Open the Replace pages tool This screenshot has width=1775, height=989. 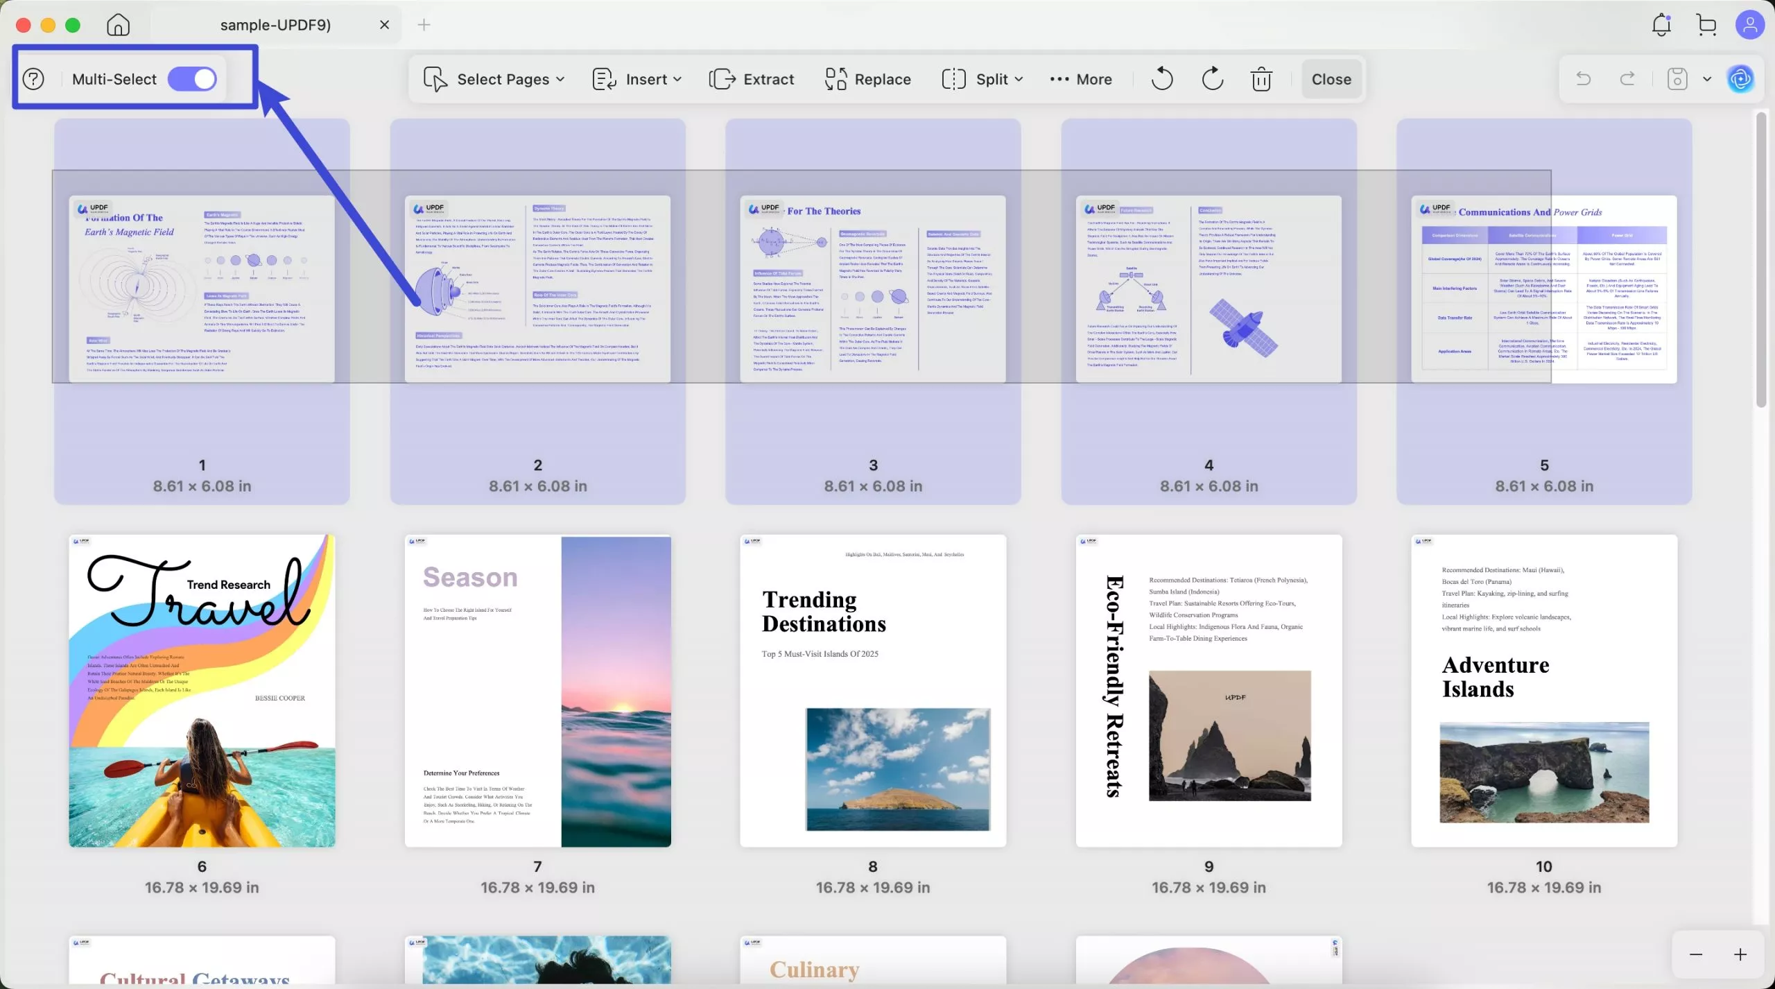pyautogui.click(x=867, y=79)
